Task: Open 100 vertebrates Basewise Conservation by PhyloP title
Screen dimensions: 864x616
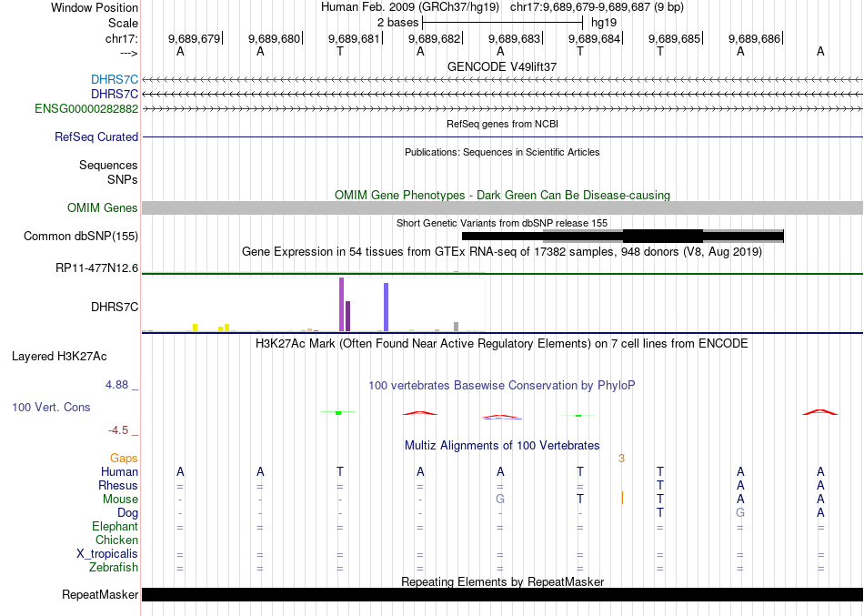Action: (x=502, y=386)
